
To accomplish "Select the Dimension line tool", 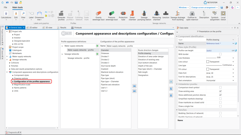I will coord(39,16).
